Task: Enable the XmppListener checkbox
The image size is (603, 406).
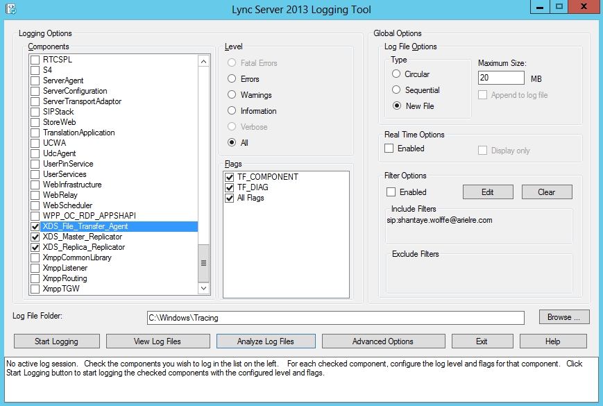Action: tap(35, 268)
